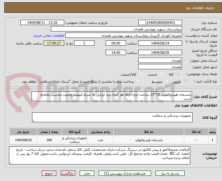Click the deadline time field 09:00

pos(116,43)
